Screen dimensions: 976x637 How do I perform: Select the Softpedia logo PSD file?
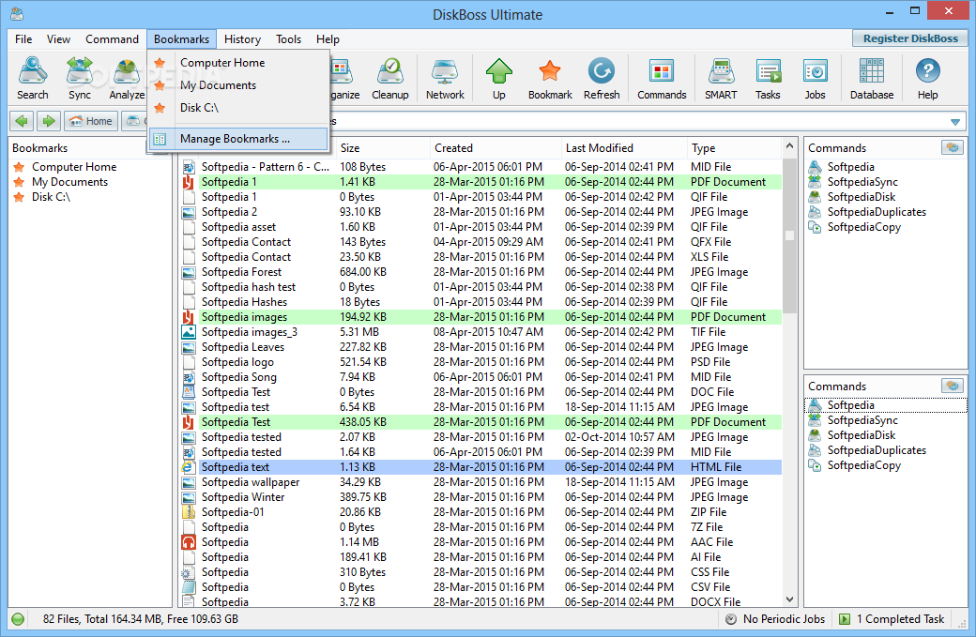[x=481, y=362]
